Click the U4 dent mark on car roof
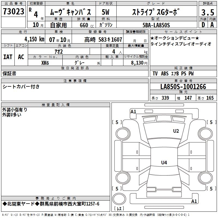This screenshot has width=218, height=218. pyautogui.click(x=164, y=163)
